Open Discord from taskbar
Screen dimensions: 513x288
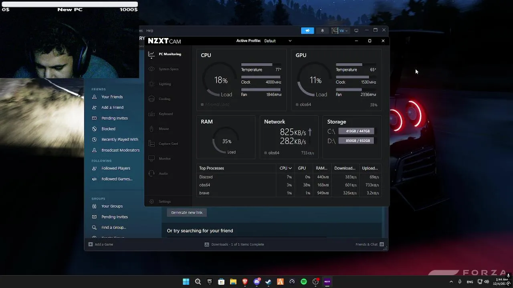tap(256, 282)
